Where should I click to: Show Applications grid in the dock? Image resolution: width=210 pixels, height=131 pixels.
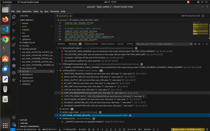coord(5,125)
